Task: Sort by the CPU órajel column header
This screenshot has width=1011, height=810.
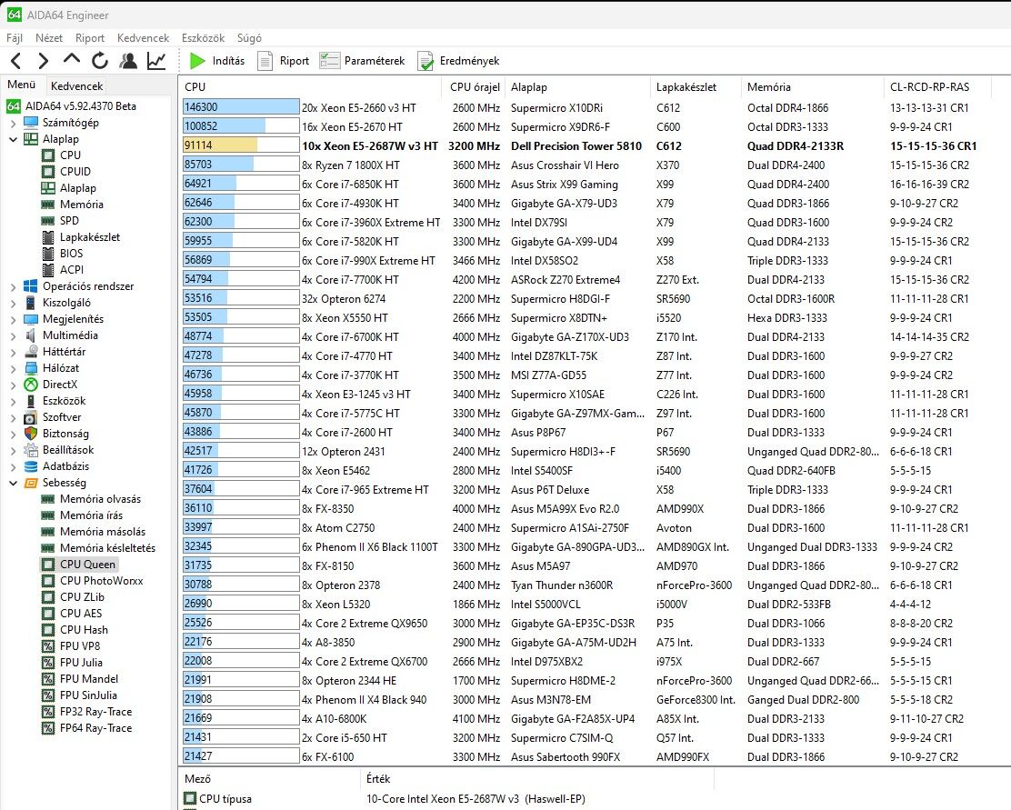Action: point(475,87)
